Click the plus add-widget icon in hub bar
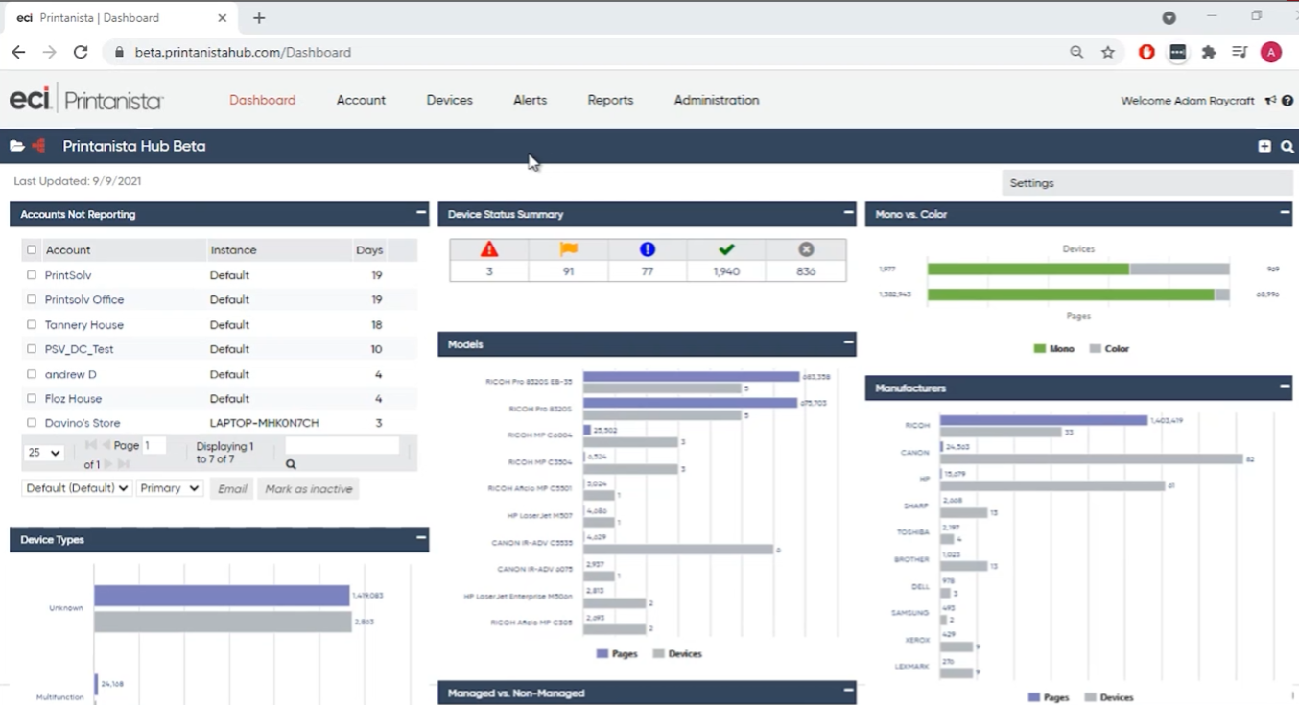The height and width of the screenshot is (705, 1299). (x=1264, y=146)
